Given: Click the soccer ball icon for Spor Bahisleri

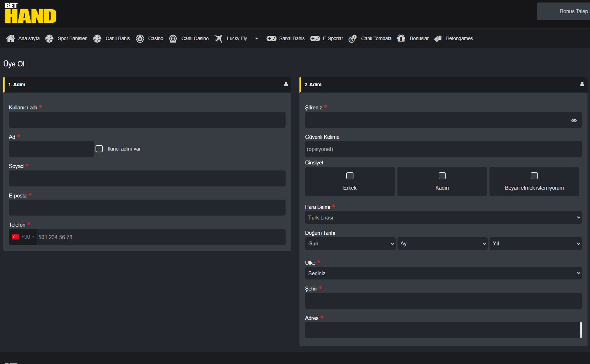Looking at the screenshot, I should coord(49,38).
